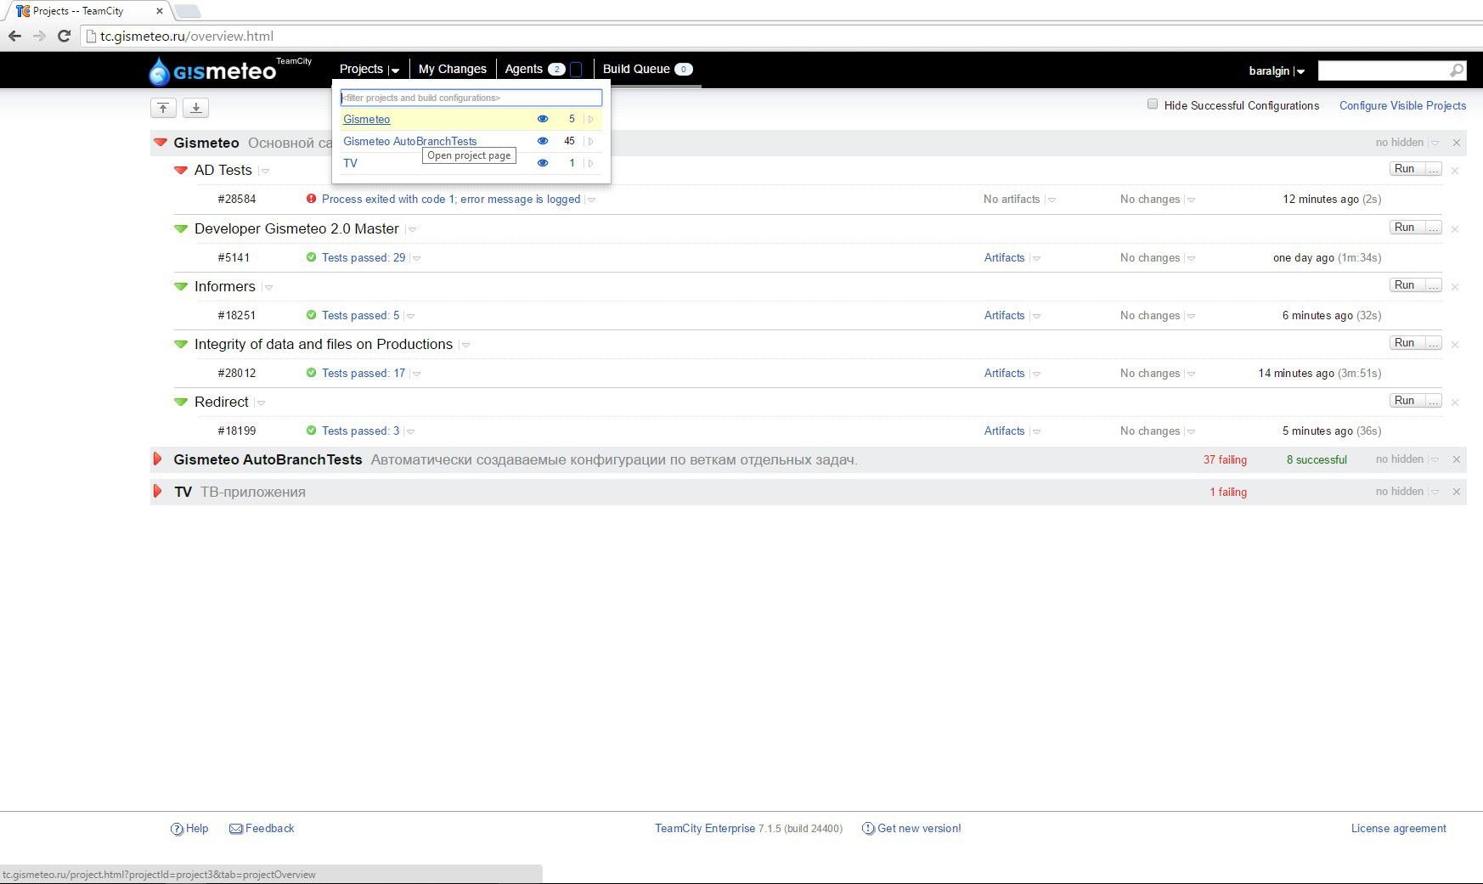The image size is (1483, 884).
Task: Open Process exited with code 1 link
Action: pyautogui.click(x=451, y=199)
